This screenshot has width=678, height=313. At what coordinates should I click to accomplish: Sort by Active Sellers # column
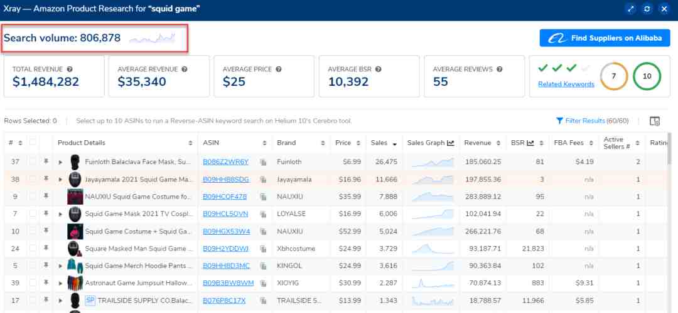click(x=637, y=143)
